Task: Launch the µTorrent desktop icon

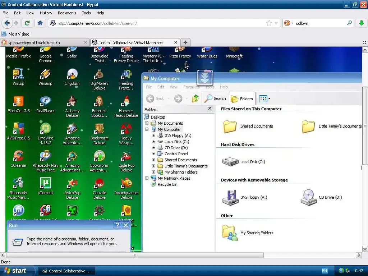Action: [x=45, y=187]
